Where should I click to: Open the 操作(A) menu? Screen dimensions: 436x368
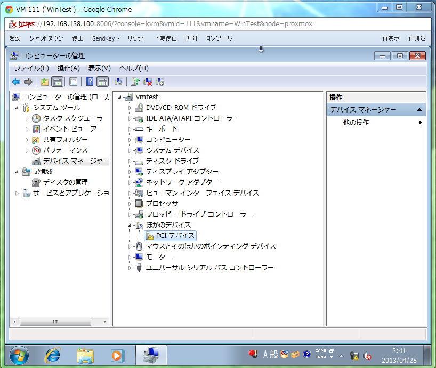coord(68,68)
